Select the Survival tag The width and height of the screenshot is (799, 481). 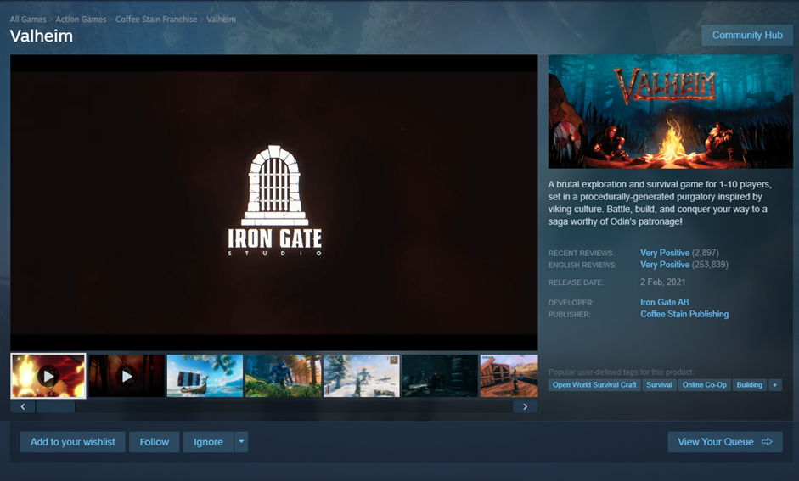click(660, 385)
